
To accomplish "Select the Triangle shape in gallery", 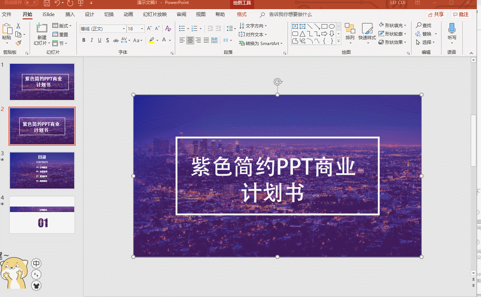I will 302,34.
